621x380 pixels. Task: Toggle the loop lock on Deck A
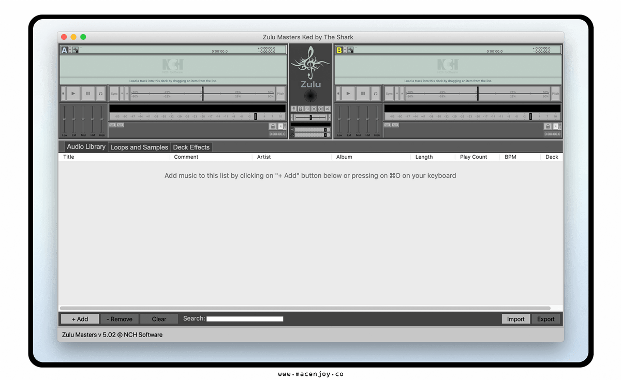point(273,126)
